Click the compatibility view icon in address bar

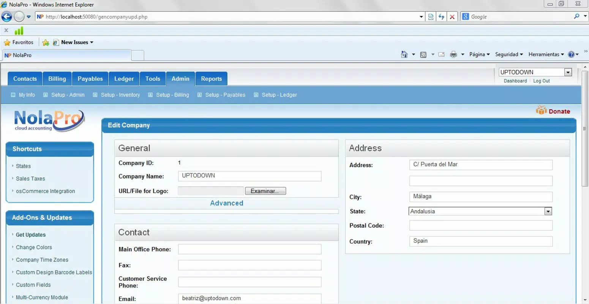click(431, 17)
